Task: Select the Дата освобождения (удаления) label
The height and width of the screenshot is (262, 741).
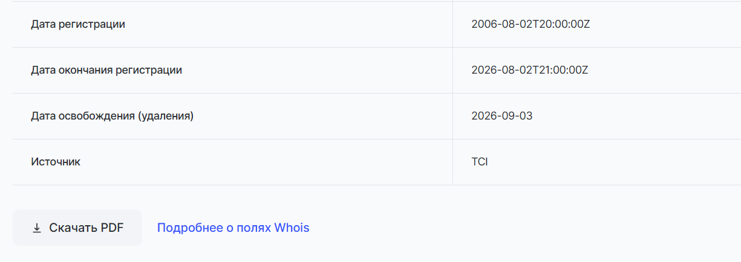Action: pos(113,116)
